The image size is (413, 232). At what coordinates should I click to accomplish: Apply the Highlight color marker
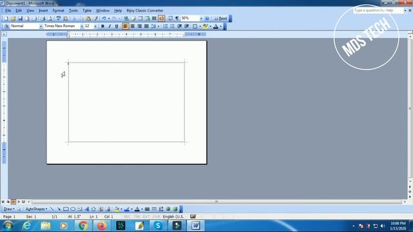tap(205, 26)
